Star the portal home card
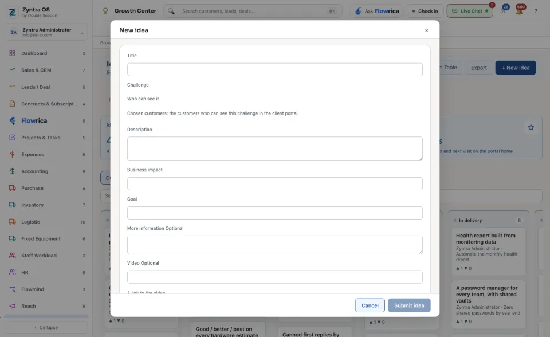This screenshot has height=337, width=550. point(531,127)
